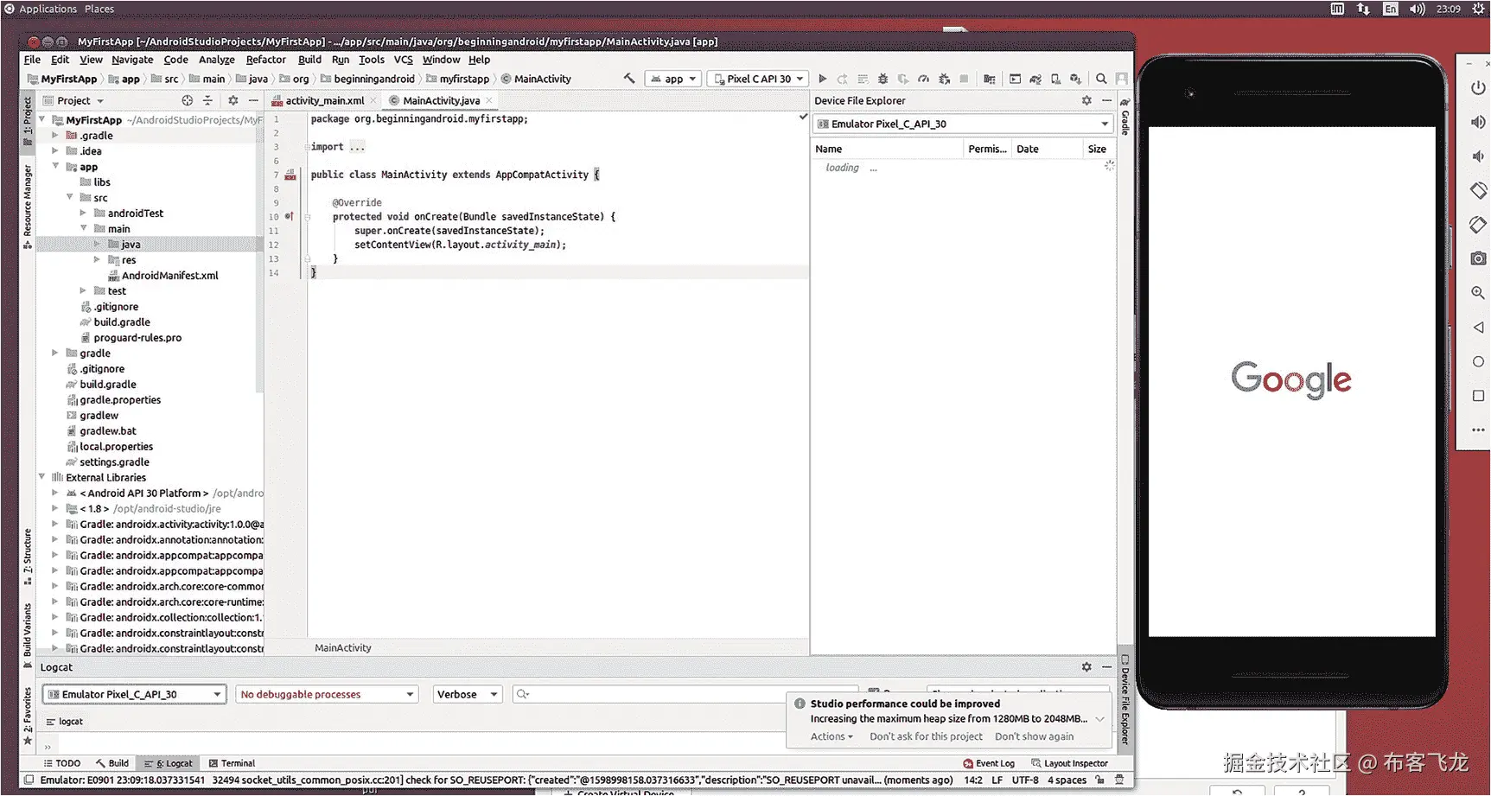Open the Build menu

point(309,60)
